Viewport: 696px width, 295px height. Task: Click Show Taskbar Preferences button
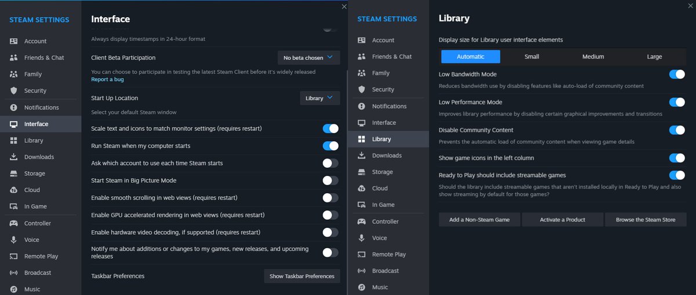click(302, 276)
